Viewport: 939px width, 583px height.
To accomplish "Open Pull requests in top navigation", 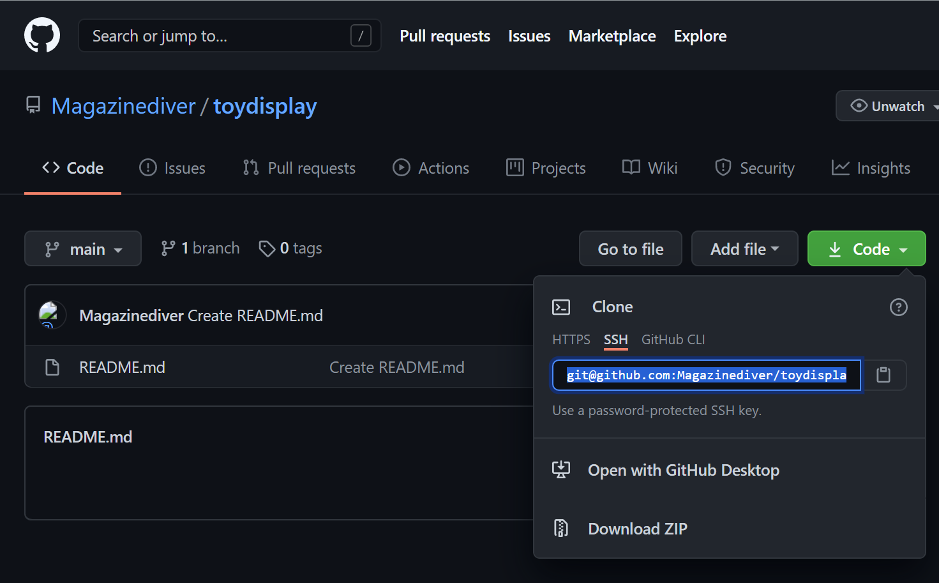I will coord(445,36).
